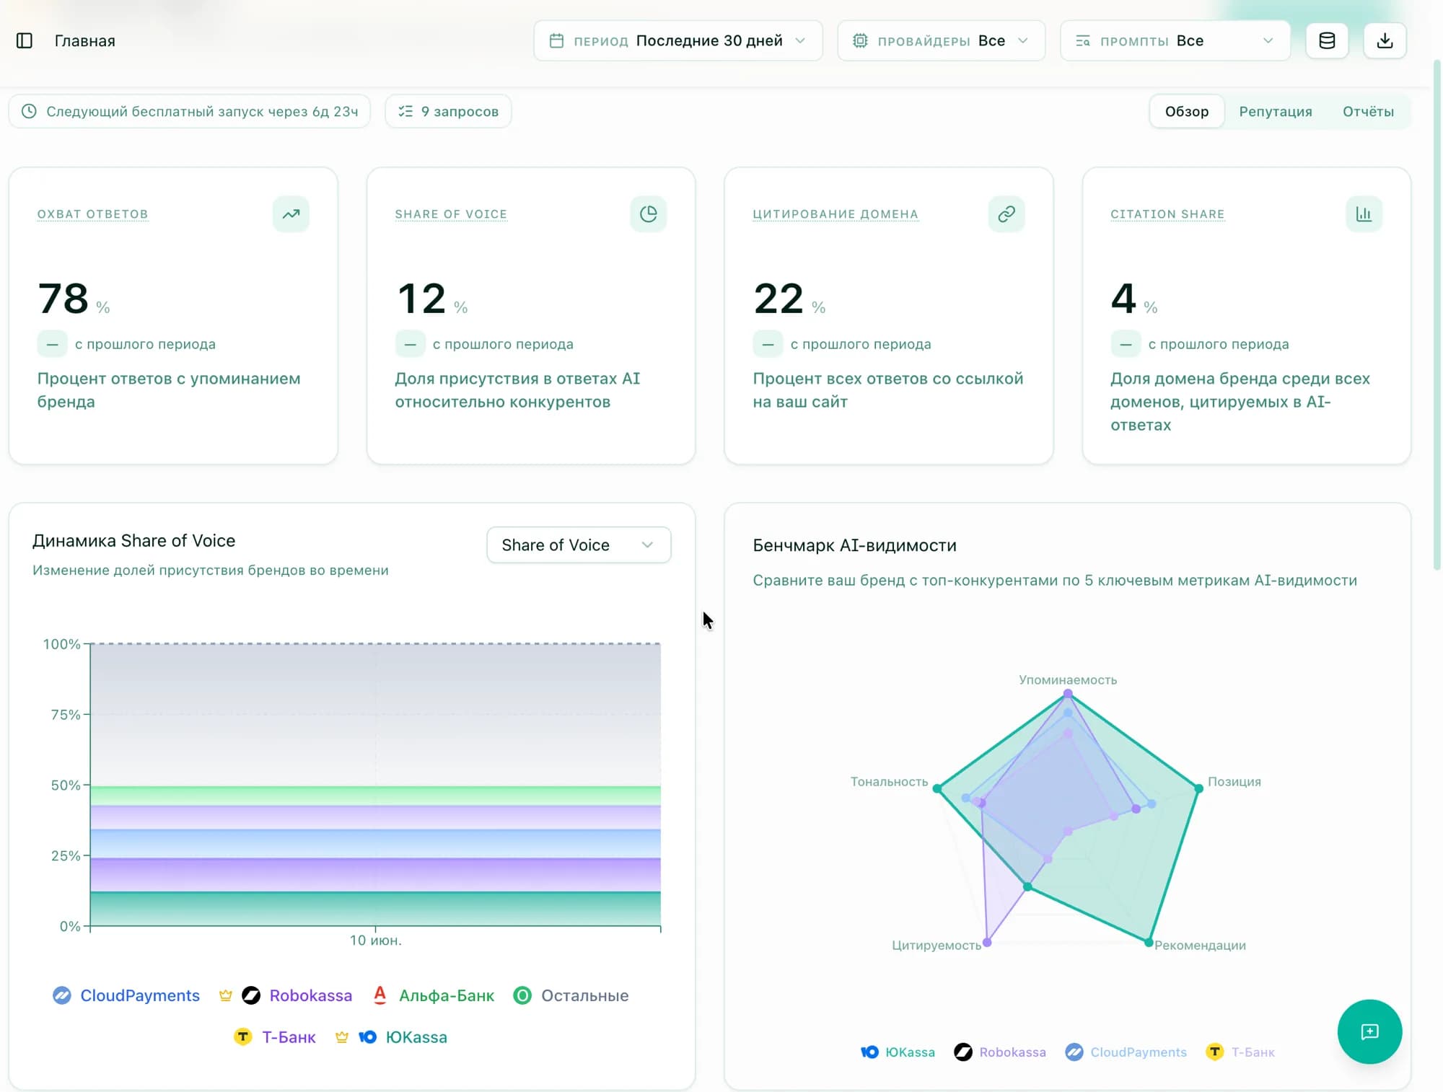This screenshot has width=1443, height=1092.
Task: Toggle CloudPayments series in Share of Voice legend
Action: click(x=126, y=995)
